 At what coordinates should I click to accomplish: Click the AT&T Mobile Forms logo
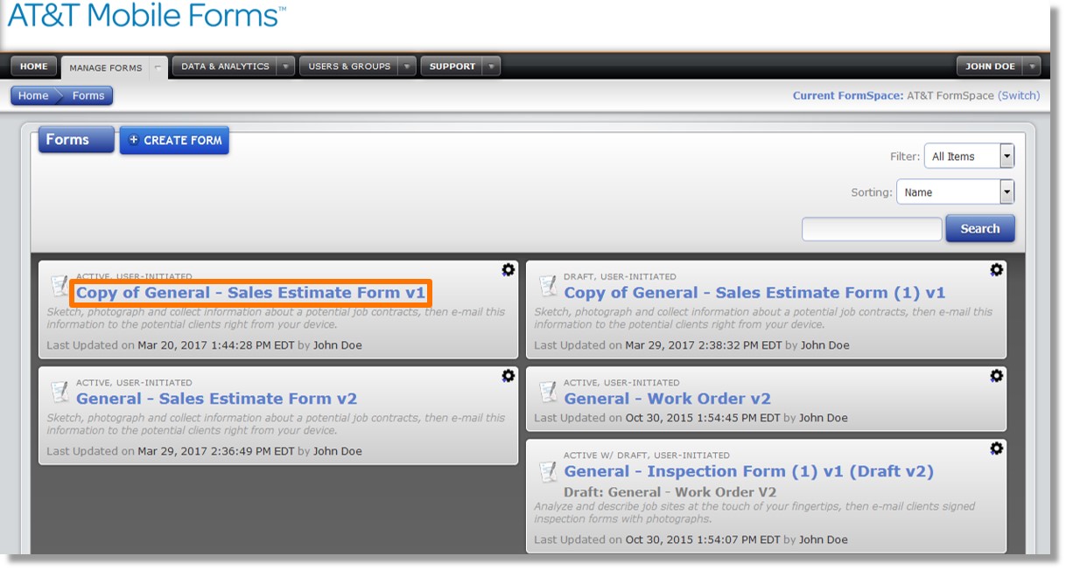point(147,15)
